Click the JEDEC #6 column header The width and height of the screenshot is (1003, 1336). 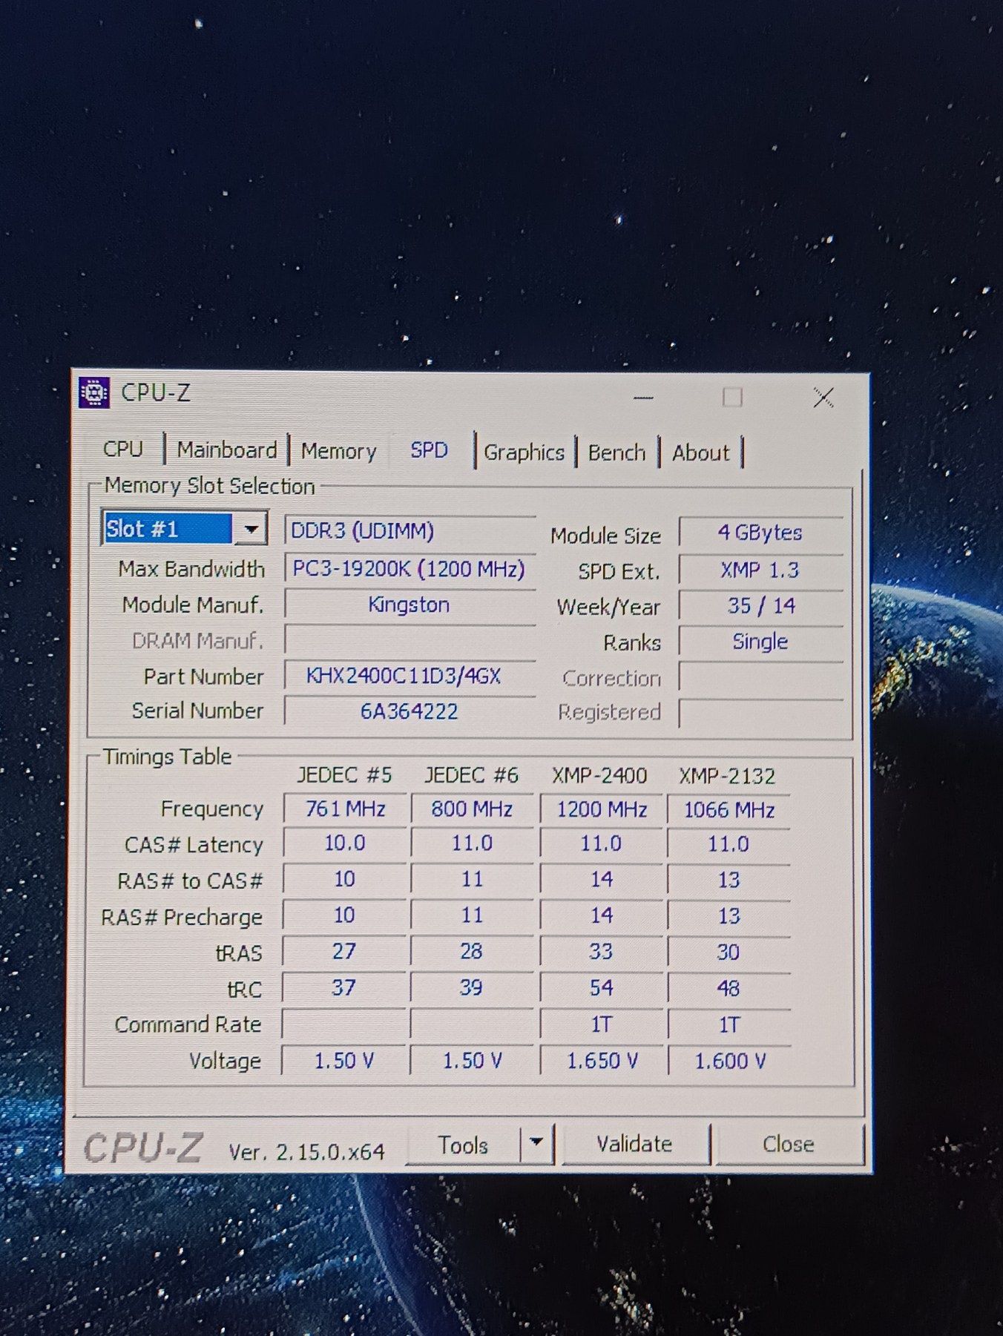[471, 775]
